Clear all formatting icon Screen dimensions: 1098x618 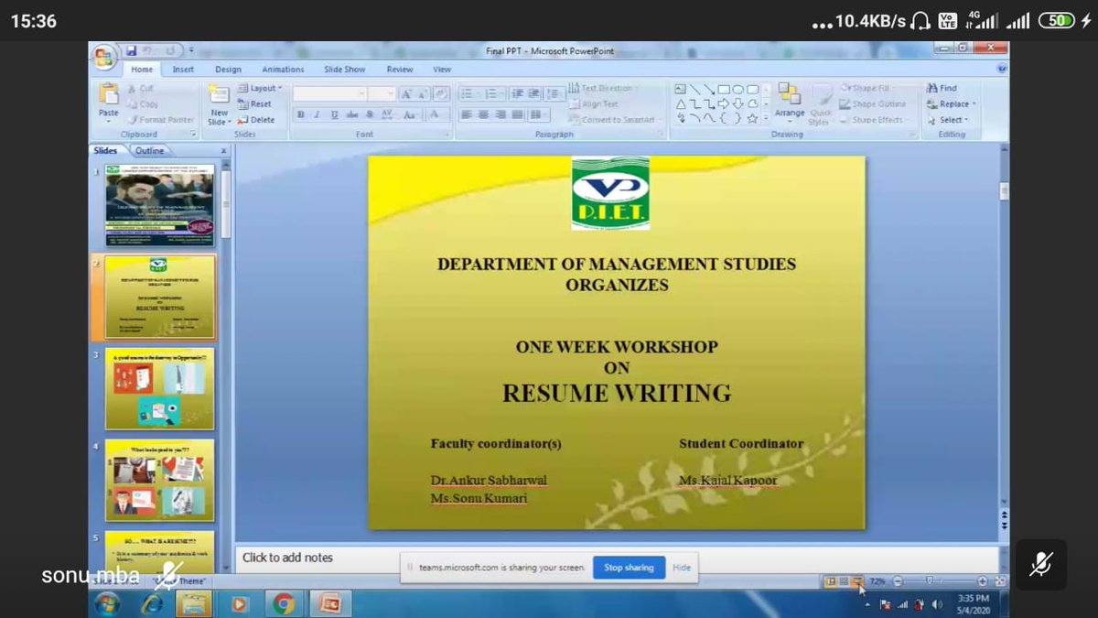pyautogui.click(x=440, y=93)
